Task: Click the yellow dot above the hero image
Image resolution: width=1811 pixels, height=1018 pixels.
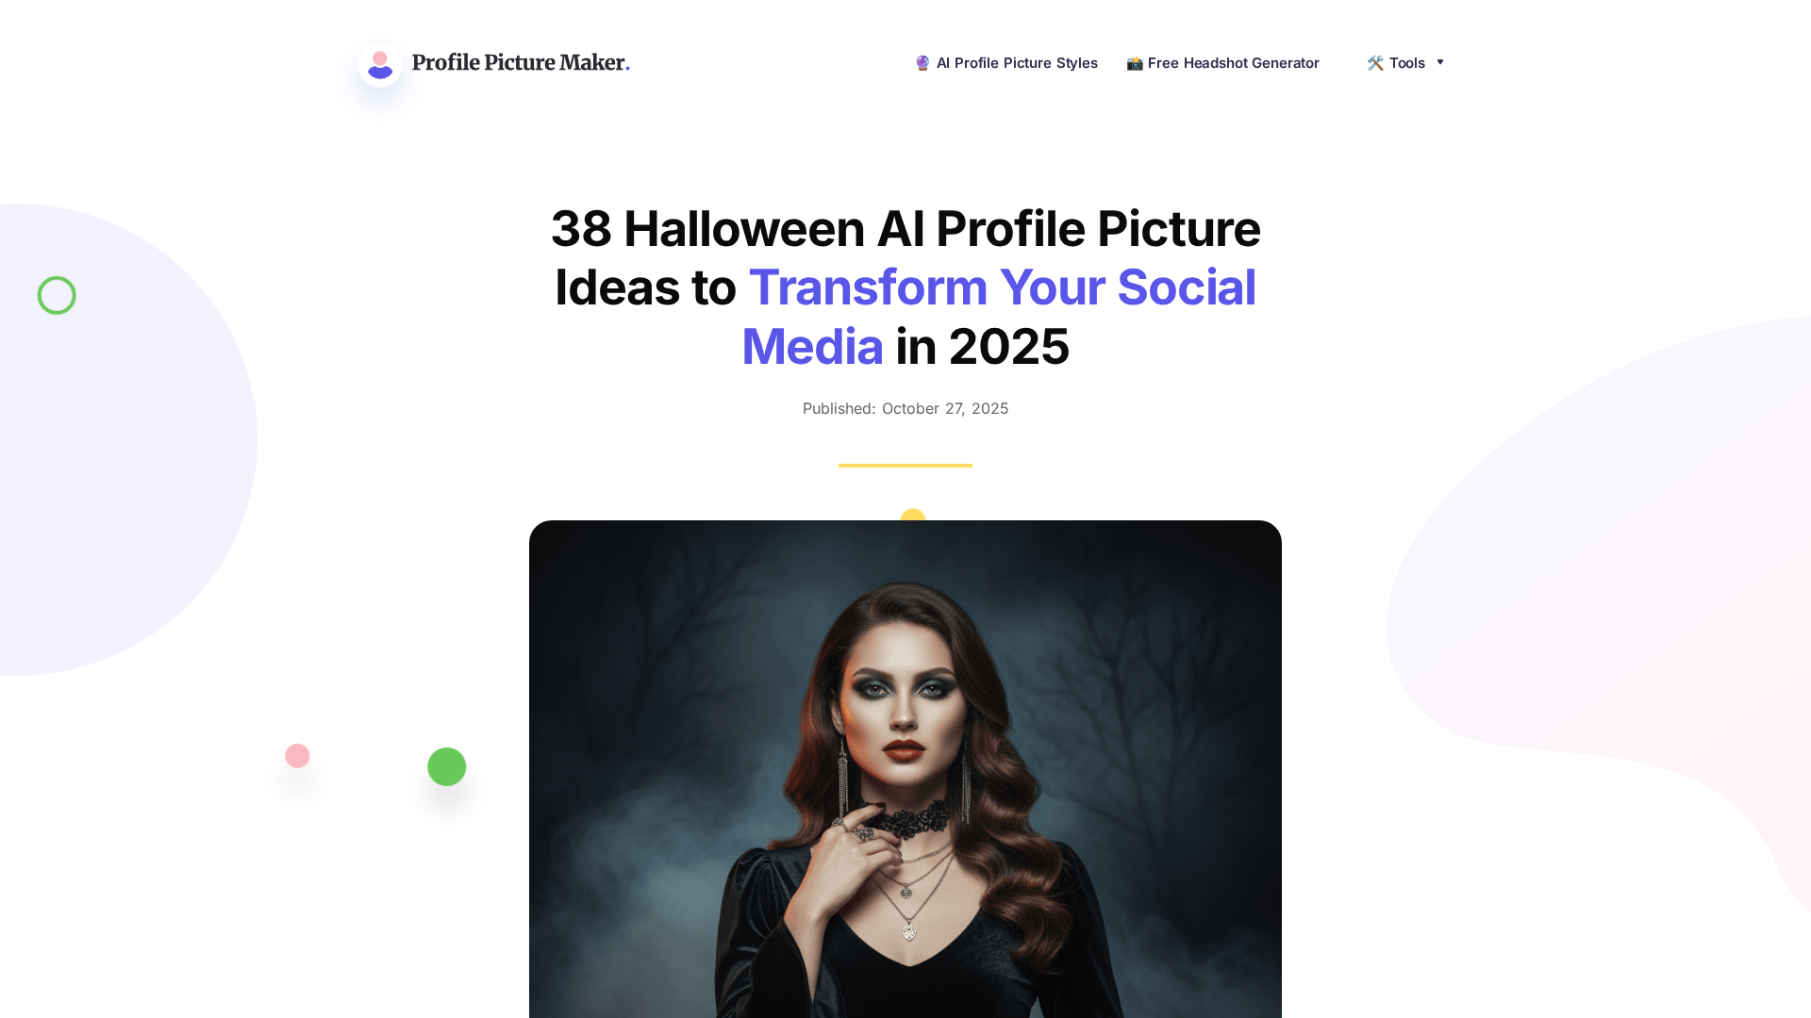Action: pyautogui.click(x=913, y=515)
